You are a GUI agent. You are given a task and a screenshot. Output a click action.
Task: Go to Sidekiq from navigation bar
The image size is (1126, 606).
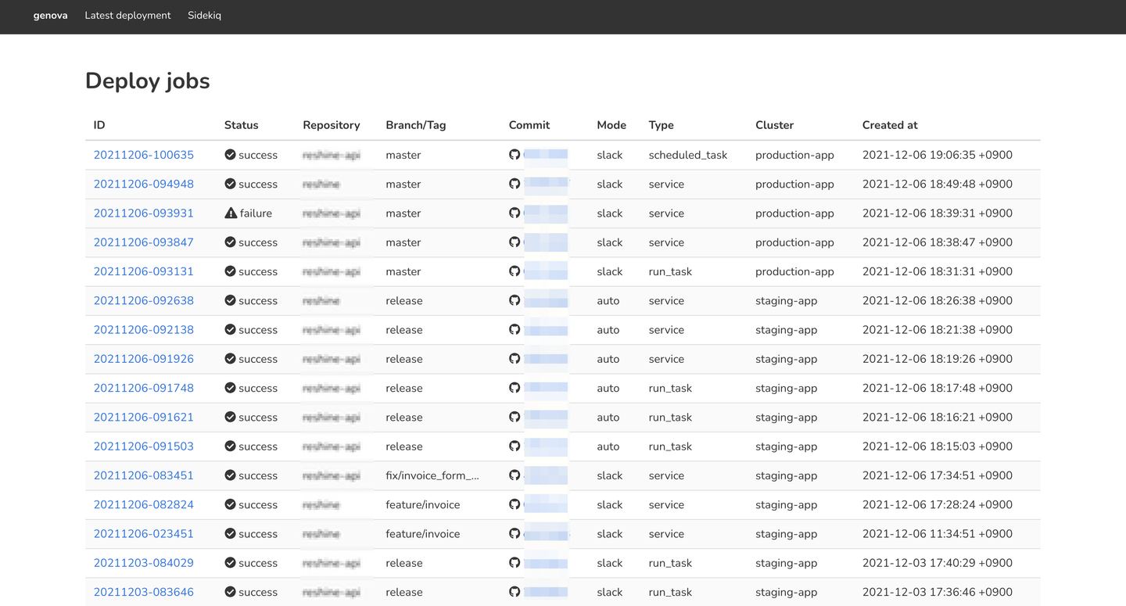point(204,16)
